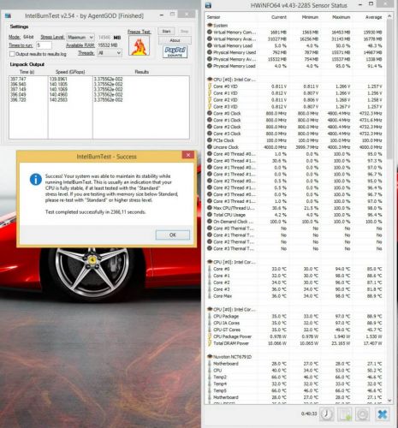This screenshot has height=428, width=398.
Task: Select the Physical Memory Used row
Action: [295, 52]
